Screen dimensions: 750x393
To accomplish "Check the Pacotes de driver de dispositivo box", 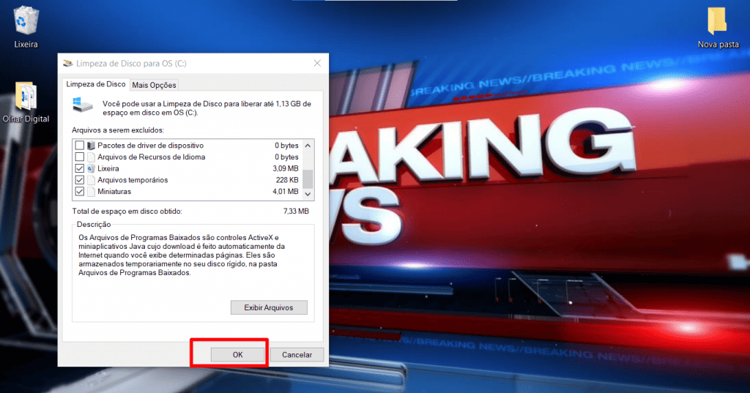I will pyautogui.click(x=79, y=146).
